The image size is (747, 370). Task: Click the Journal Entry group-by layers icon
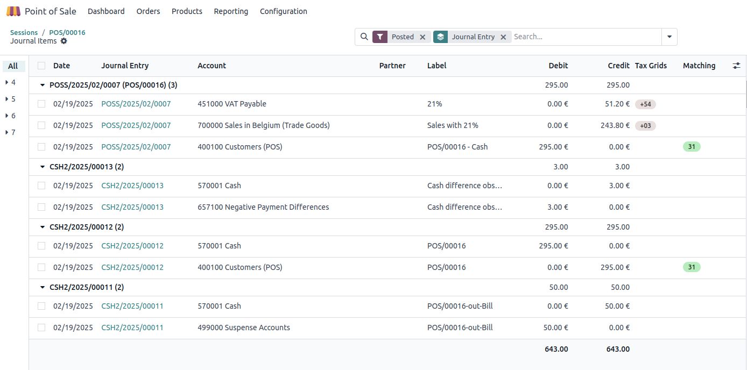click(x=441, y=37)
